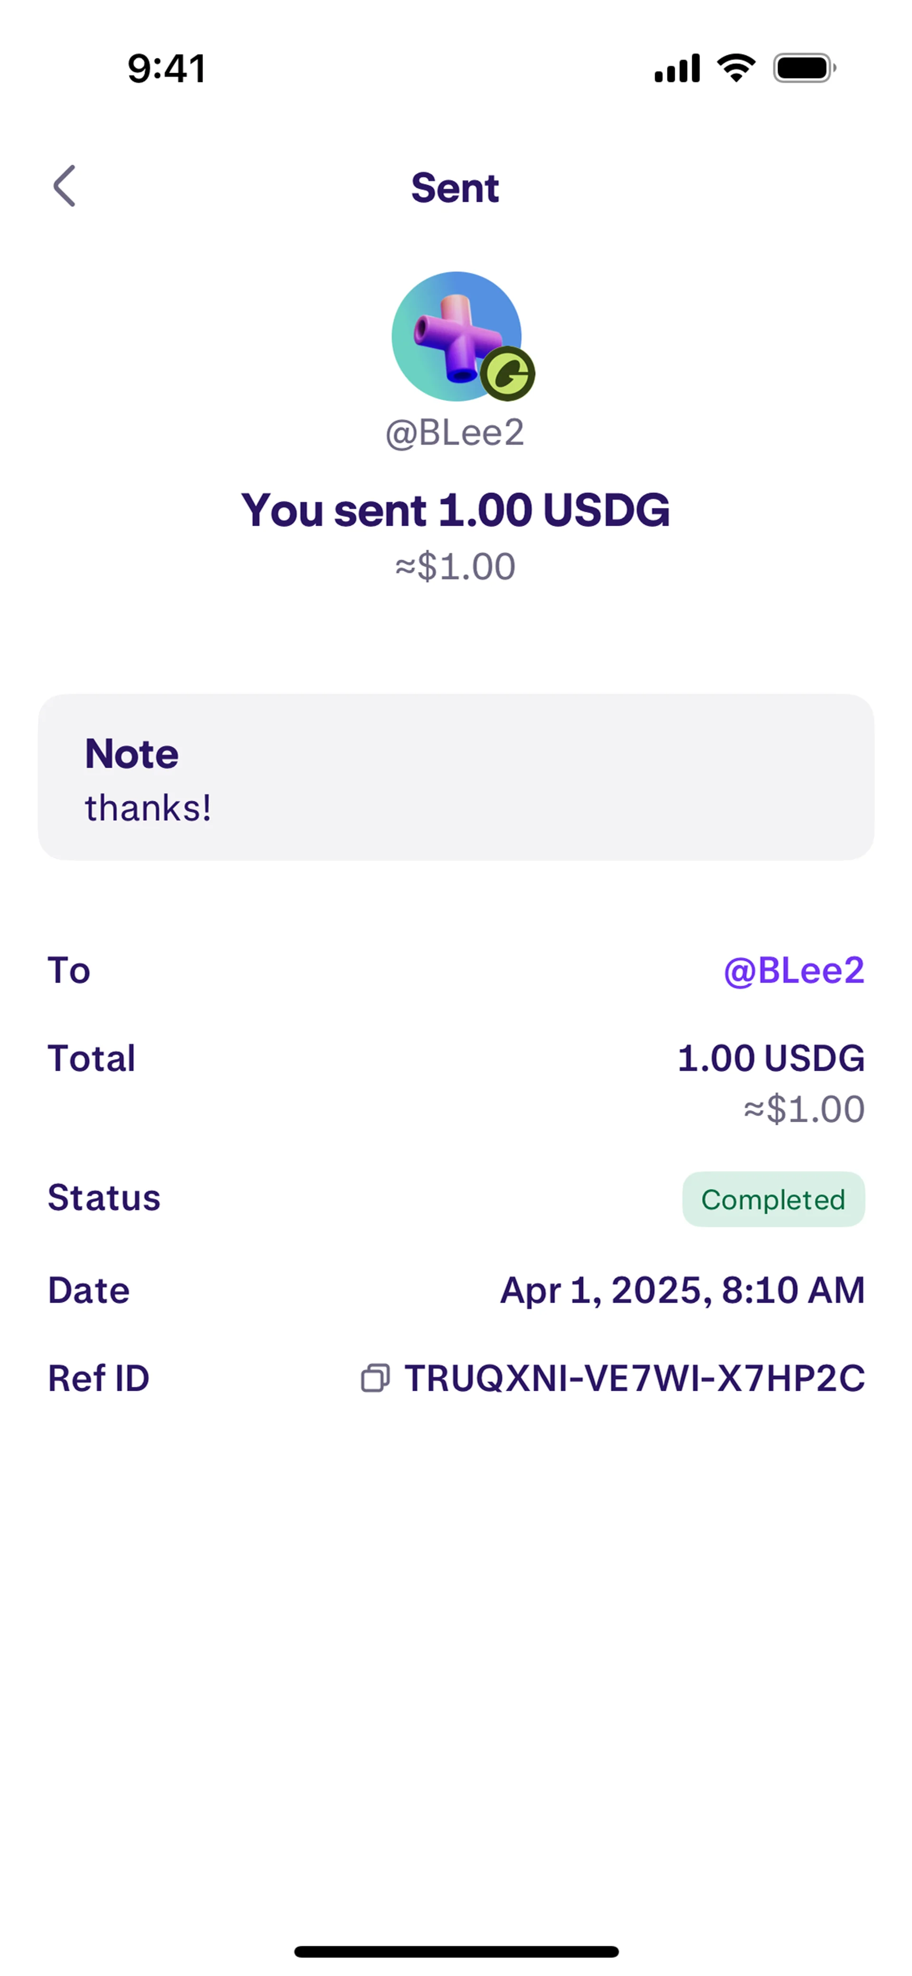912x1976 pixels.
Task: Tap the Status row label
Action: (104, 1198)
